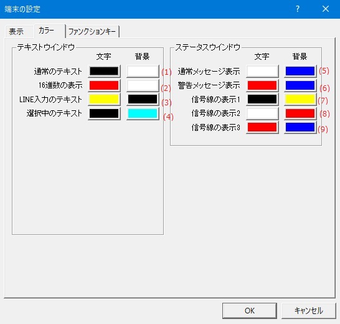This screenshot has height=324, width=340.
Task: Click the キャンセル button
Action: coord(309,311)
